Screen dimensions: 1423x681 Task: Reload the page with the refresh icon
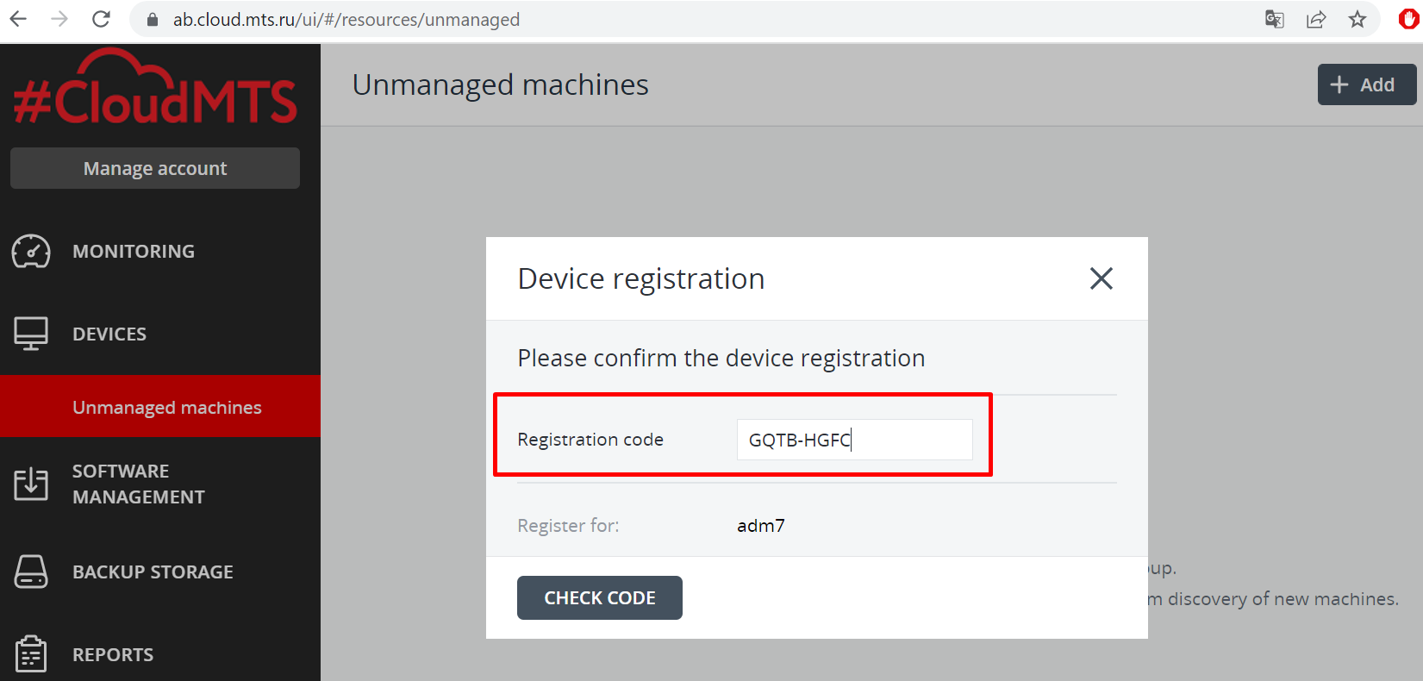click(101, 19)
